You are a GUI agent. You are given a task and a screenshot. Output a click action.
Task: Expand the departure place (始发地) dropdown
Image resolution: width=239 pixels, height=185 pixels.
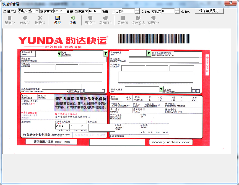click(105, 53)
